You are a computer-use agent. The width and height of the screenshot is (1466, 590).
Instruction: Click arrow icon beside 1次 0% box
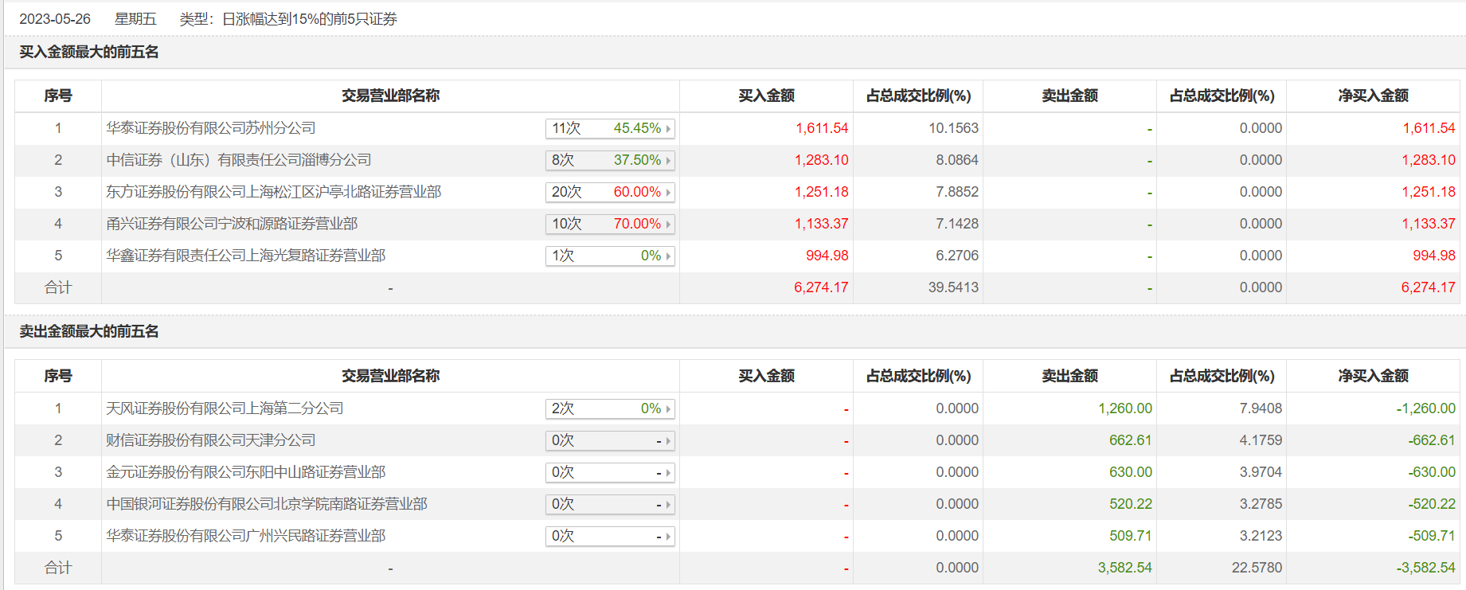tap(668, 256)
